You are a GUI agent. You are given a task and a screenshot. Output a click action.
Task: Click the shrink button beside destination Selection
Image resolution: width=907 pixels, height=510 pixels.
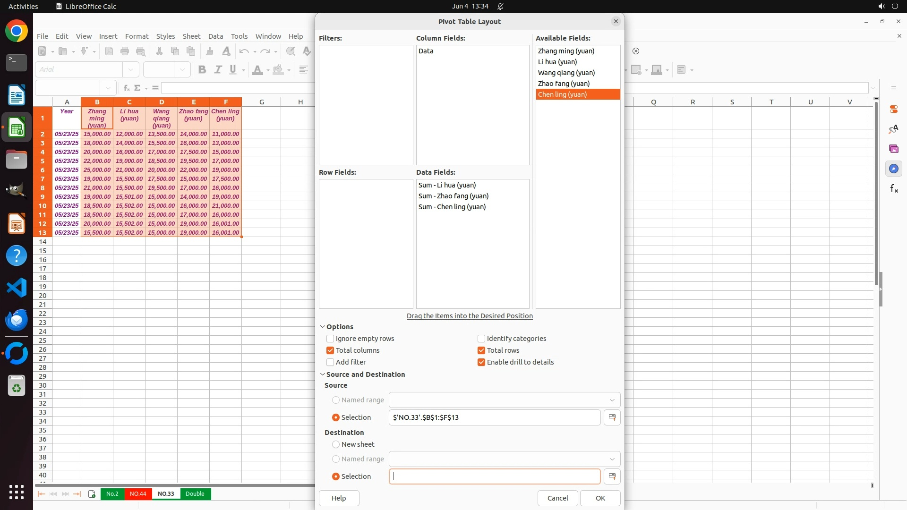click(612, 476)
